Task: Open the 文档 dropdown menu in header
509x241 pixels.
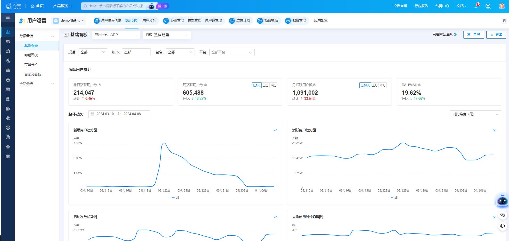Action: point(461,6)
